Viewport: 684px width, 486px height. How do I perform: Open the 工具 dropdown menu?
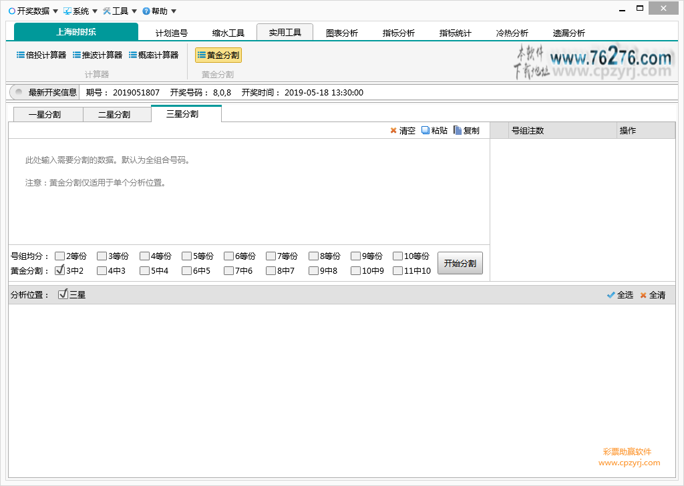(x=120, y=11)
